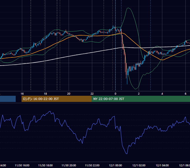This screenshot has width=190, height=168.
Task: Click the 11/30 18:00 date label
Action: click(x=46, y=165)
